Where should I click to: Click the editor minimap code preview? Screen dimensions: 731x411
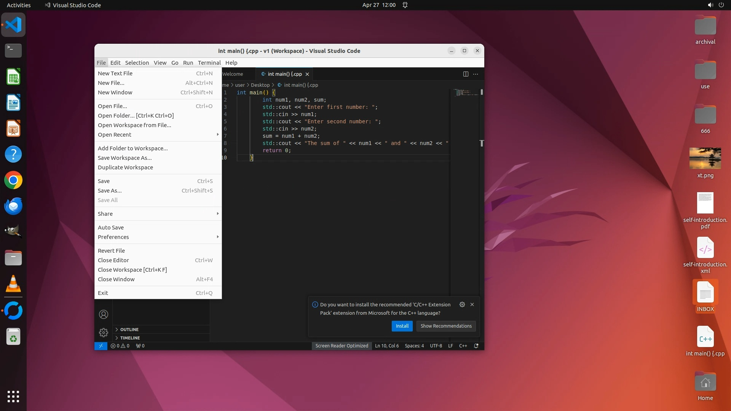(x=466, y=92)
